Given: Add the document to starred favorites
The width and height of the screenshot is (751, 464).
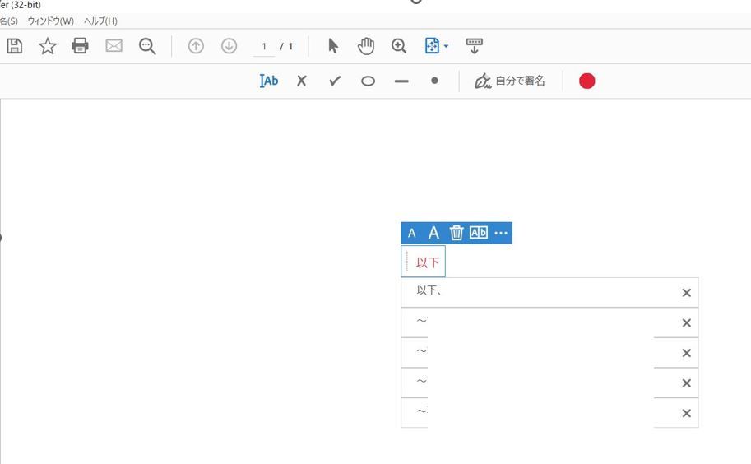Looking at the screenshot, I should click(48, 46).
